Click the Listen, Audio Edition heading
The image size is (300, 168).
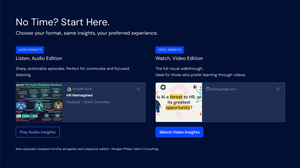39,58
